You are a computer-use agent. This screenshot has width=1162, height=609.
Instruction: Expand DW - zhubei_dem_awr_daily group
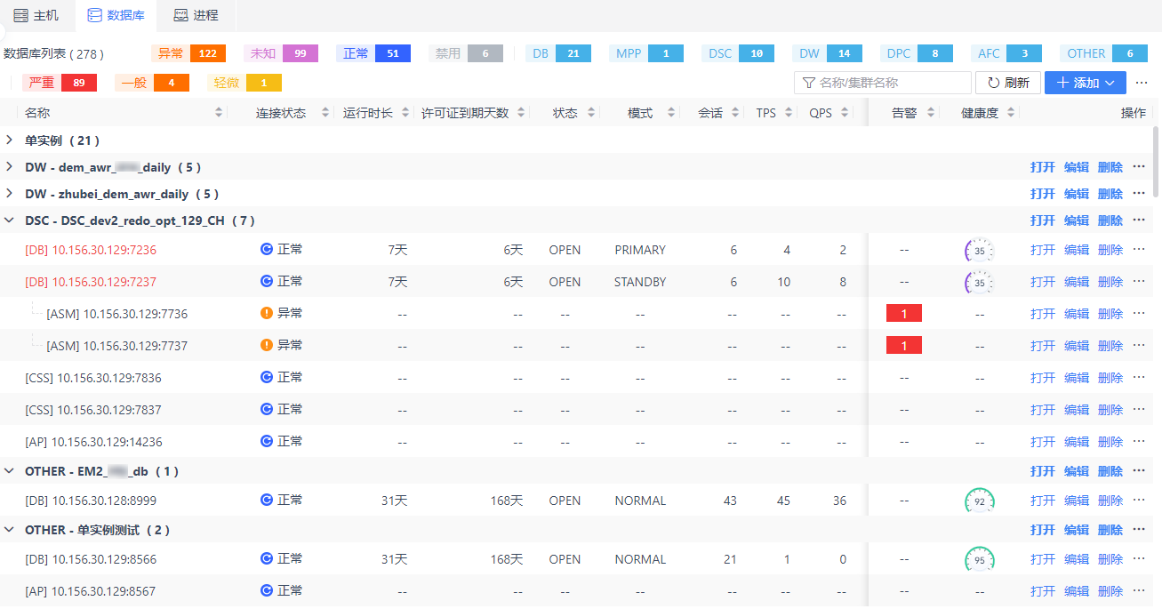[9, 194]
